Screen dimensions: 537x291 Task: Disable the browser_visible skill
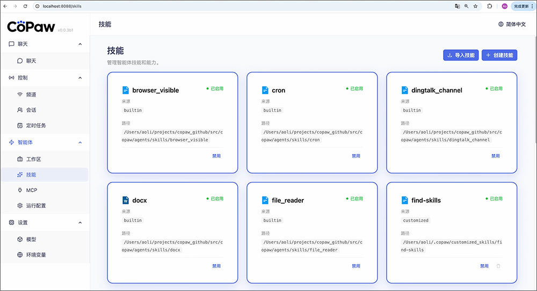[x=216, y=156]
